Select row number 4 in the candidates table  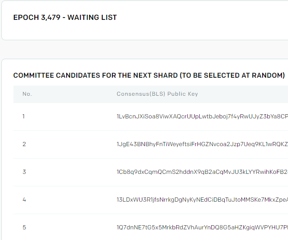(24, 200)
